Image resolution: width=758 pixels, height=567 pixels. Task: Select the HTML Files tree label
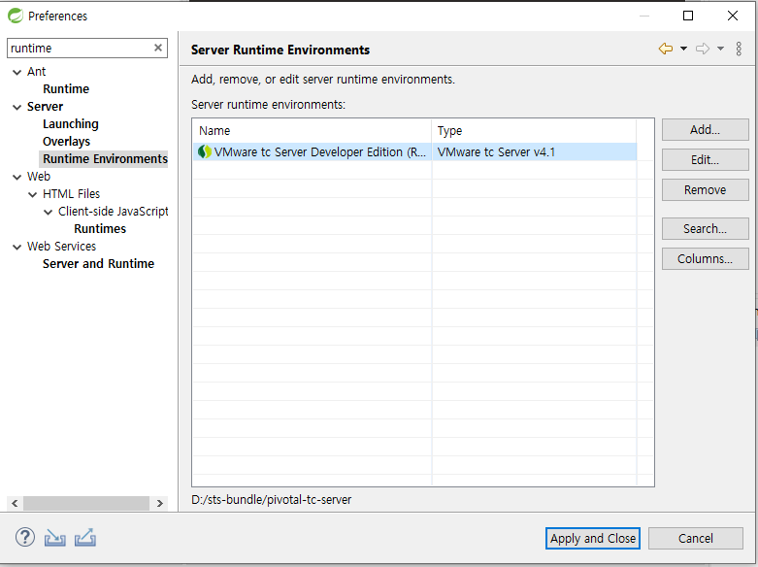[71, 194]
